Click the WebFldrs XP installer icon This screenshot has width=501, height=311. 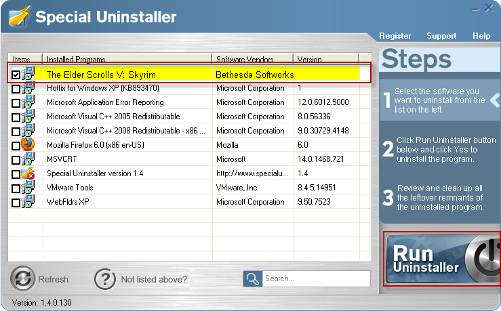pyautogui.click(x=28, y=201)
